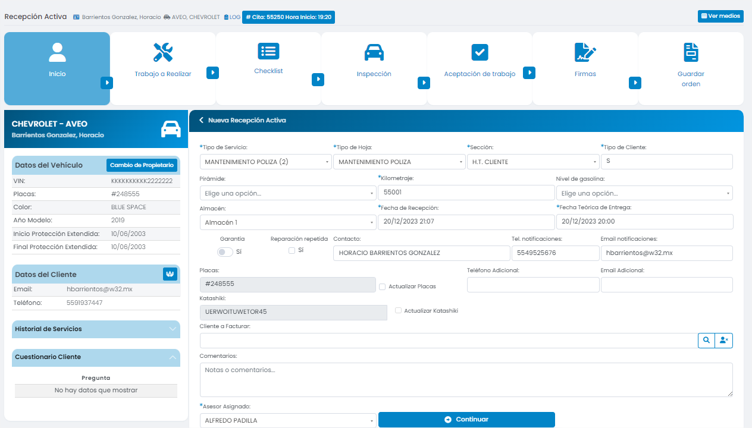Click the Fecha de Recepción date field
Viewport: 752px width, 428px height.
466,222
